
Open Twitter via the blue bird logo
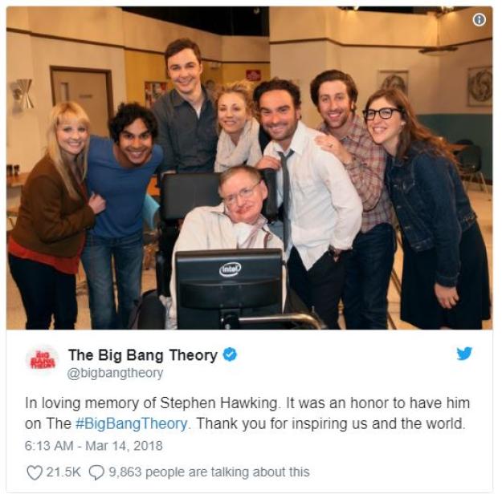click(x=464, y=353)
